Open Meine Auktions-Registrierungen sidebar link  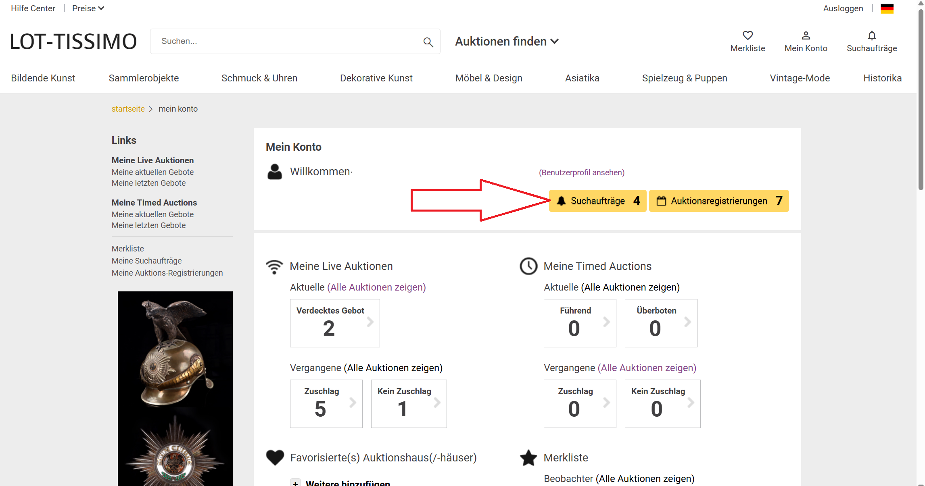coord(167,273)
